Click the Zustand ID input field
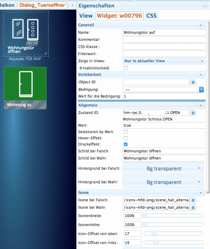Screen dimensions: 210x249 156,113
